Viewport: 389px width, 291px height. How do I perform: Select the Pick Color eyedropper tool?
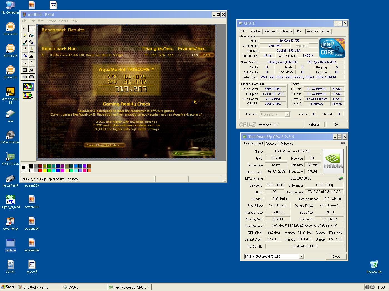tap(25, 42)
